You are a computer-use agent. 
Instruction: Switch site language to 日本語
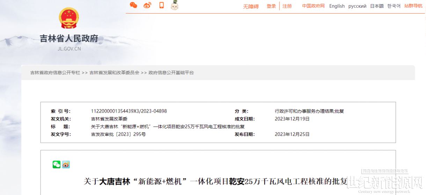click(377, 6)
